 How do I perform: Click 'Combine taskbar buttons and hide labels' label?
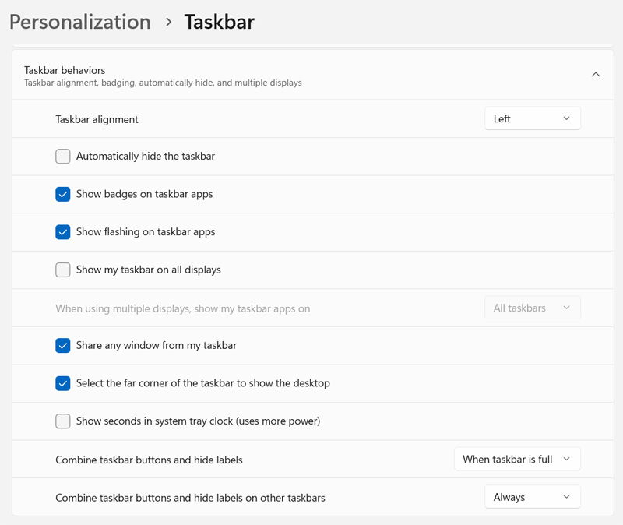coord(149,460)
